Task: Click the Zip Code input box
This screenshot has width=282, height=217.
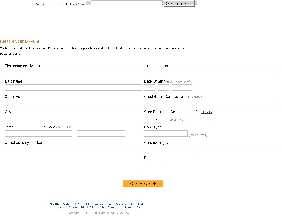Action: pos(101,133)
